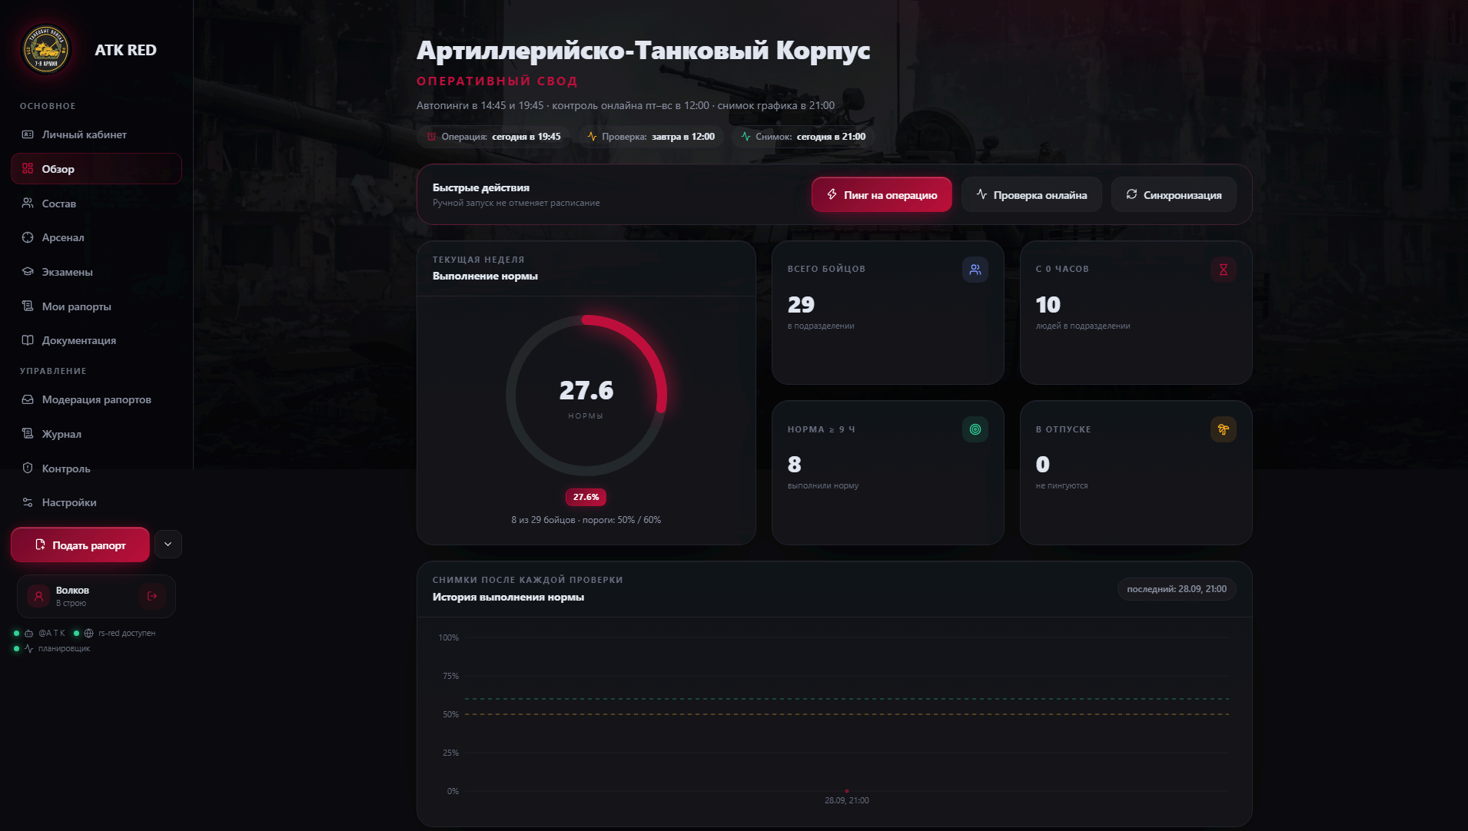Click the Проверка завтра в 12:00 chip
Image resolution: width=1468 pixels, height=831 pixels.
point(651,137)
